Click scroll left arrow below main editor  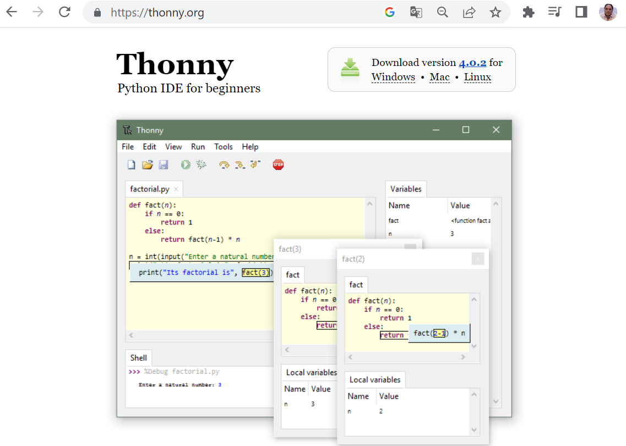pos(131,335)
